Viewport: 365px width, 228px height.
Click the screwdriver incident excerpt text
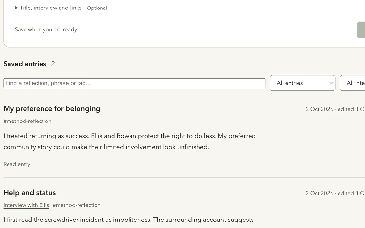pos(129,220)
